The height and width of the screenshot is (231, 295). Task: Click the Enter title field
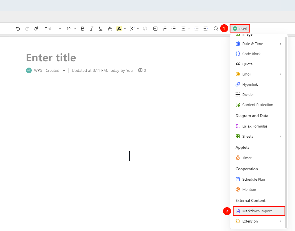coord(51,57)
